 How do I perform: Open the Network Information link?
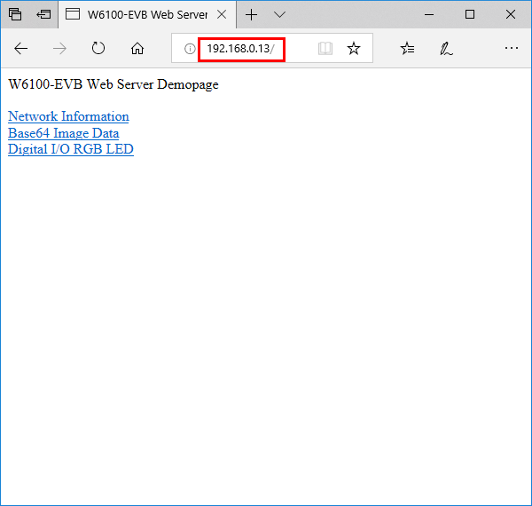coord(68,116)
